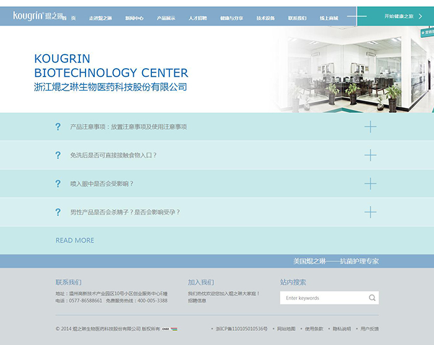The image size is (434, 345).
Task: Open the 新闻中心 navigation item
Action: (x=135, y=18)
